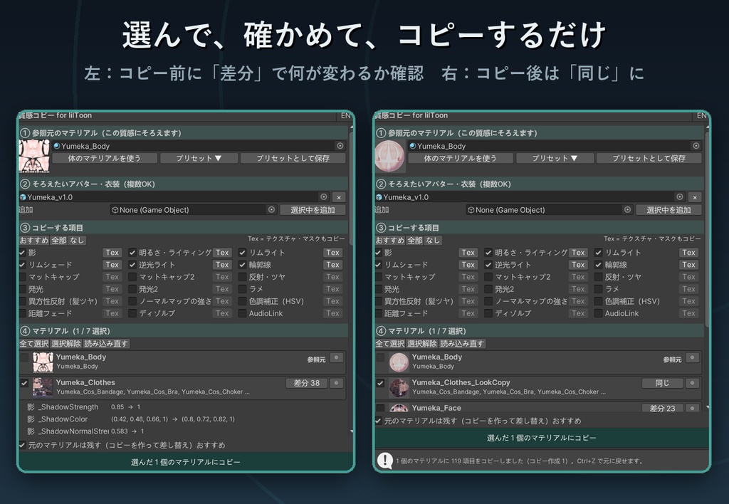Uncheck Yumeka_Clothes material in left window

(x=24, y=383)
